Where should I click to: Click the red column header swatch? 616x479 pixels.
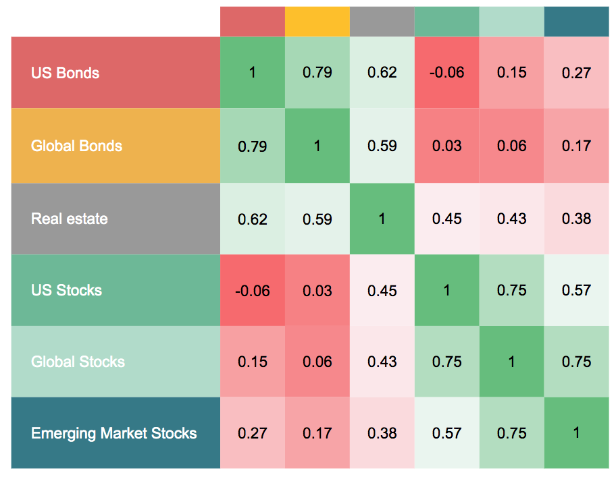click(253, 22)
